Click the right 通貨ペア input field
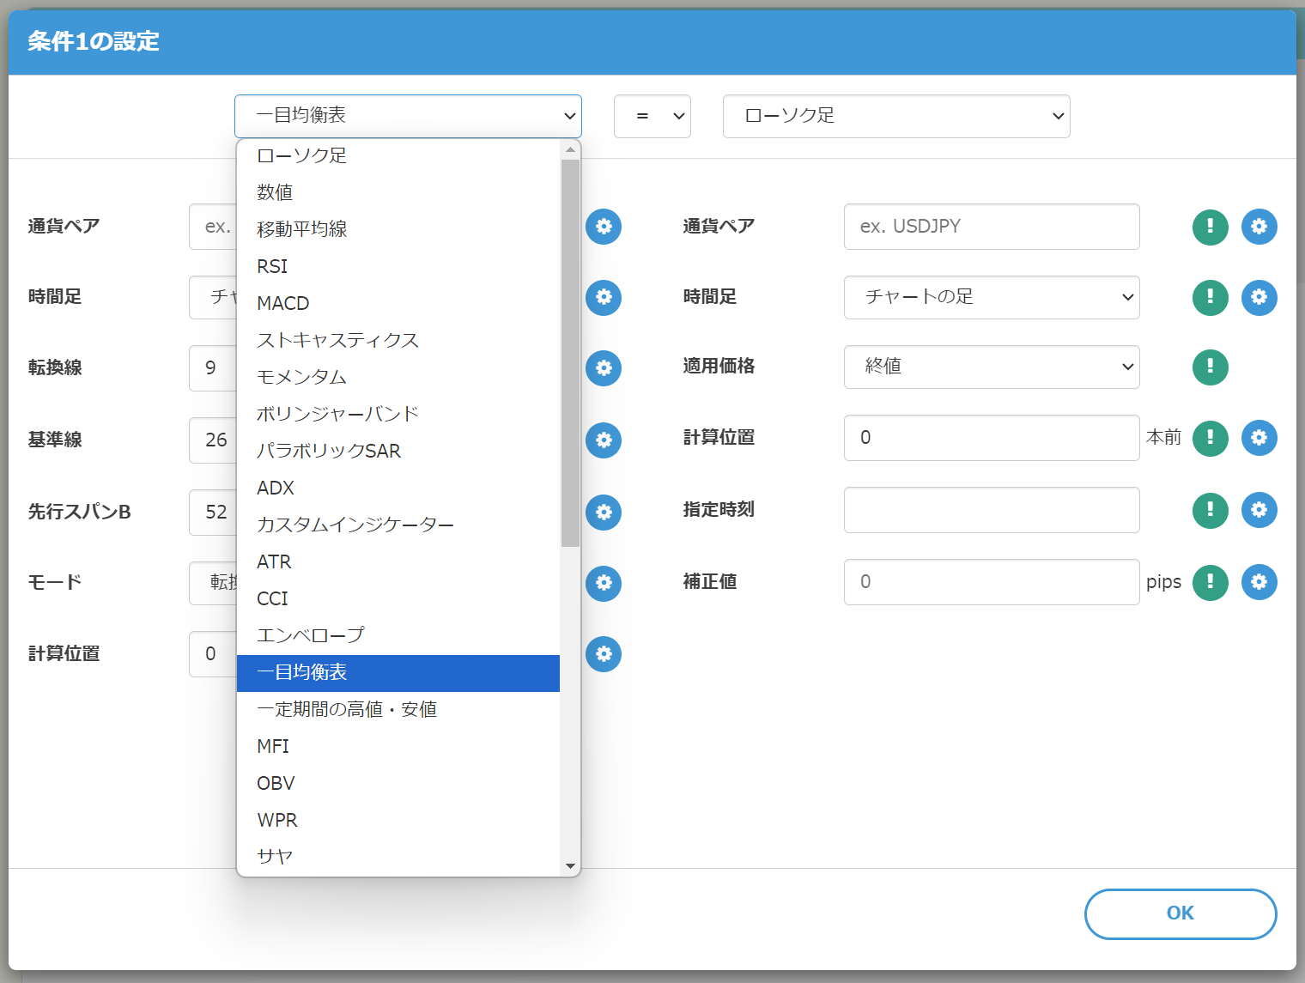Screen dimensions: 1305x983 coord(991,227)
